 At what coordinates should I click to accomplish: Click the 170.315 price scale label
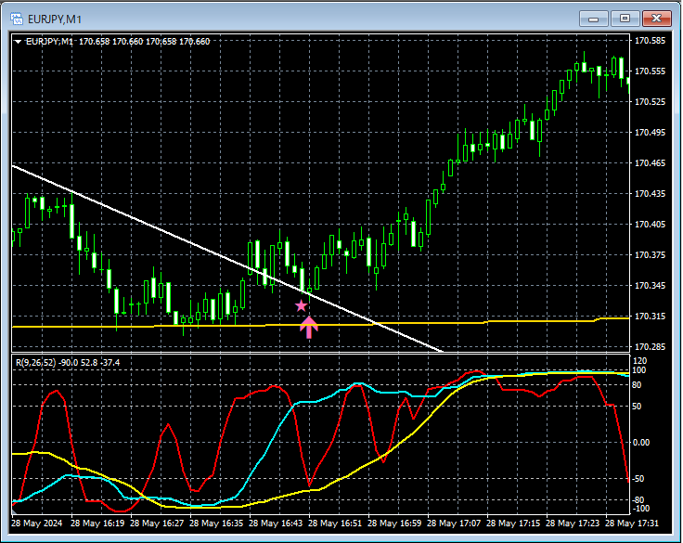tap(650, 317)
